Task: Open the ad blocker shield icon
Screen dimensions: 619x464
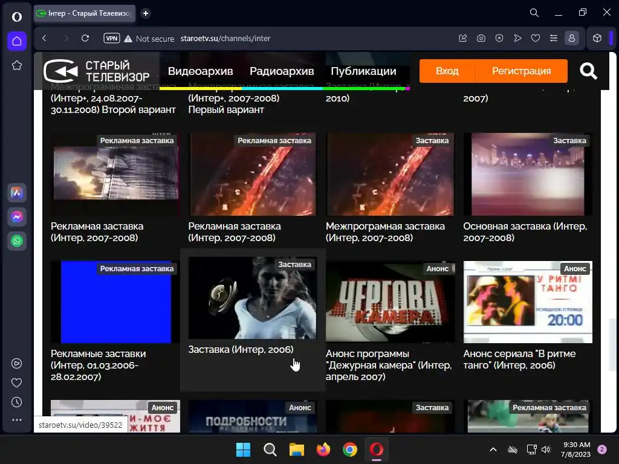Action: 499,38
